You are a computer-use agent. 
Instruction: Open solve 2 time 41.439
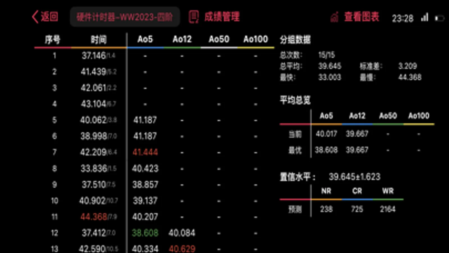[93, 72]
